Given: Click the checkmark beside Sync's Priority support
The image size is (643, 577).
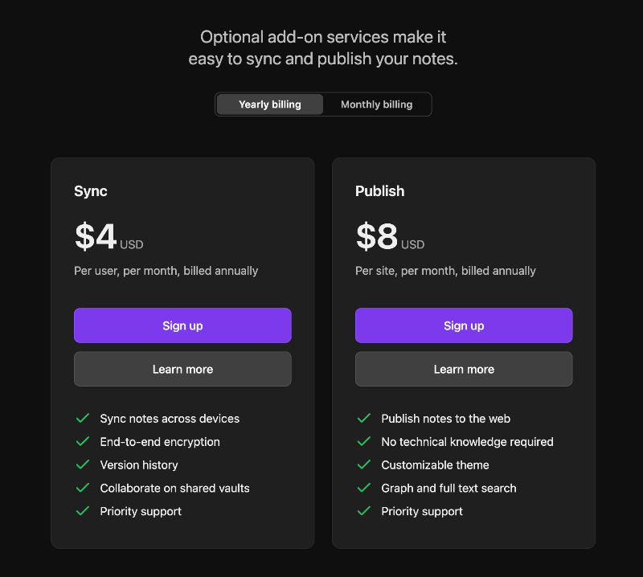Looking at the screenshot, I should (x=82, y=512).
